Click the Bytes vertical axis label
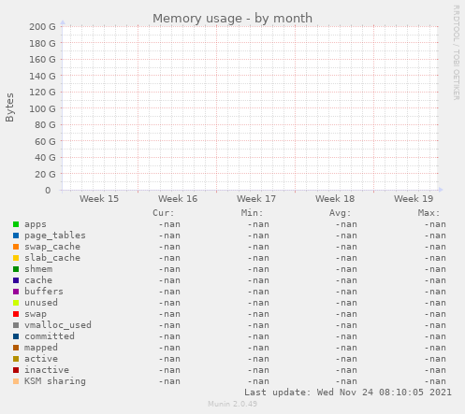This screenshot has height=414, width=465. click(x=10, y=107)
